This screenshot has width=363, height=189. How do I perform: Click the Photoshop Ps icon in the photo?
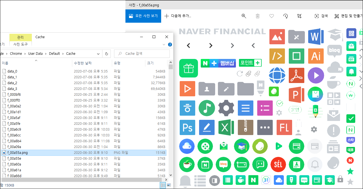(x=187, y=128)
